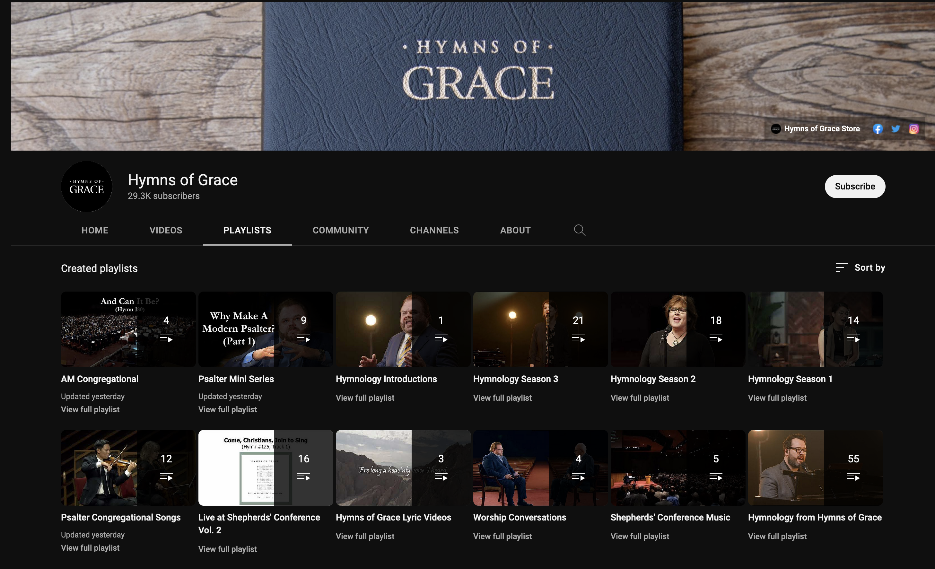Open Hymnology from Hymns of Grace title

coord(815,517)
